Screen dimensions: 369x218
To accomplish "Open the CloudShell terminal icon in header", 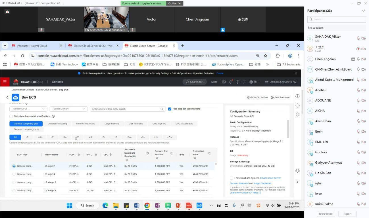I will coord(224,82).
